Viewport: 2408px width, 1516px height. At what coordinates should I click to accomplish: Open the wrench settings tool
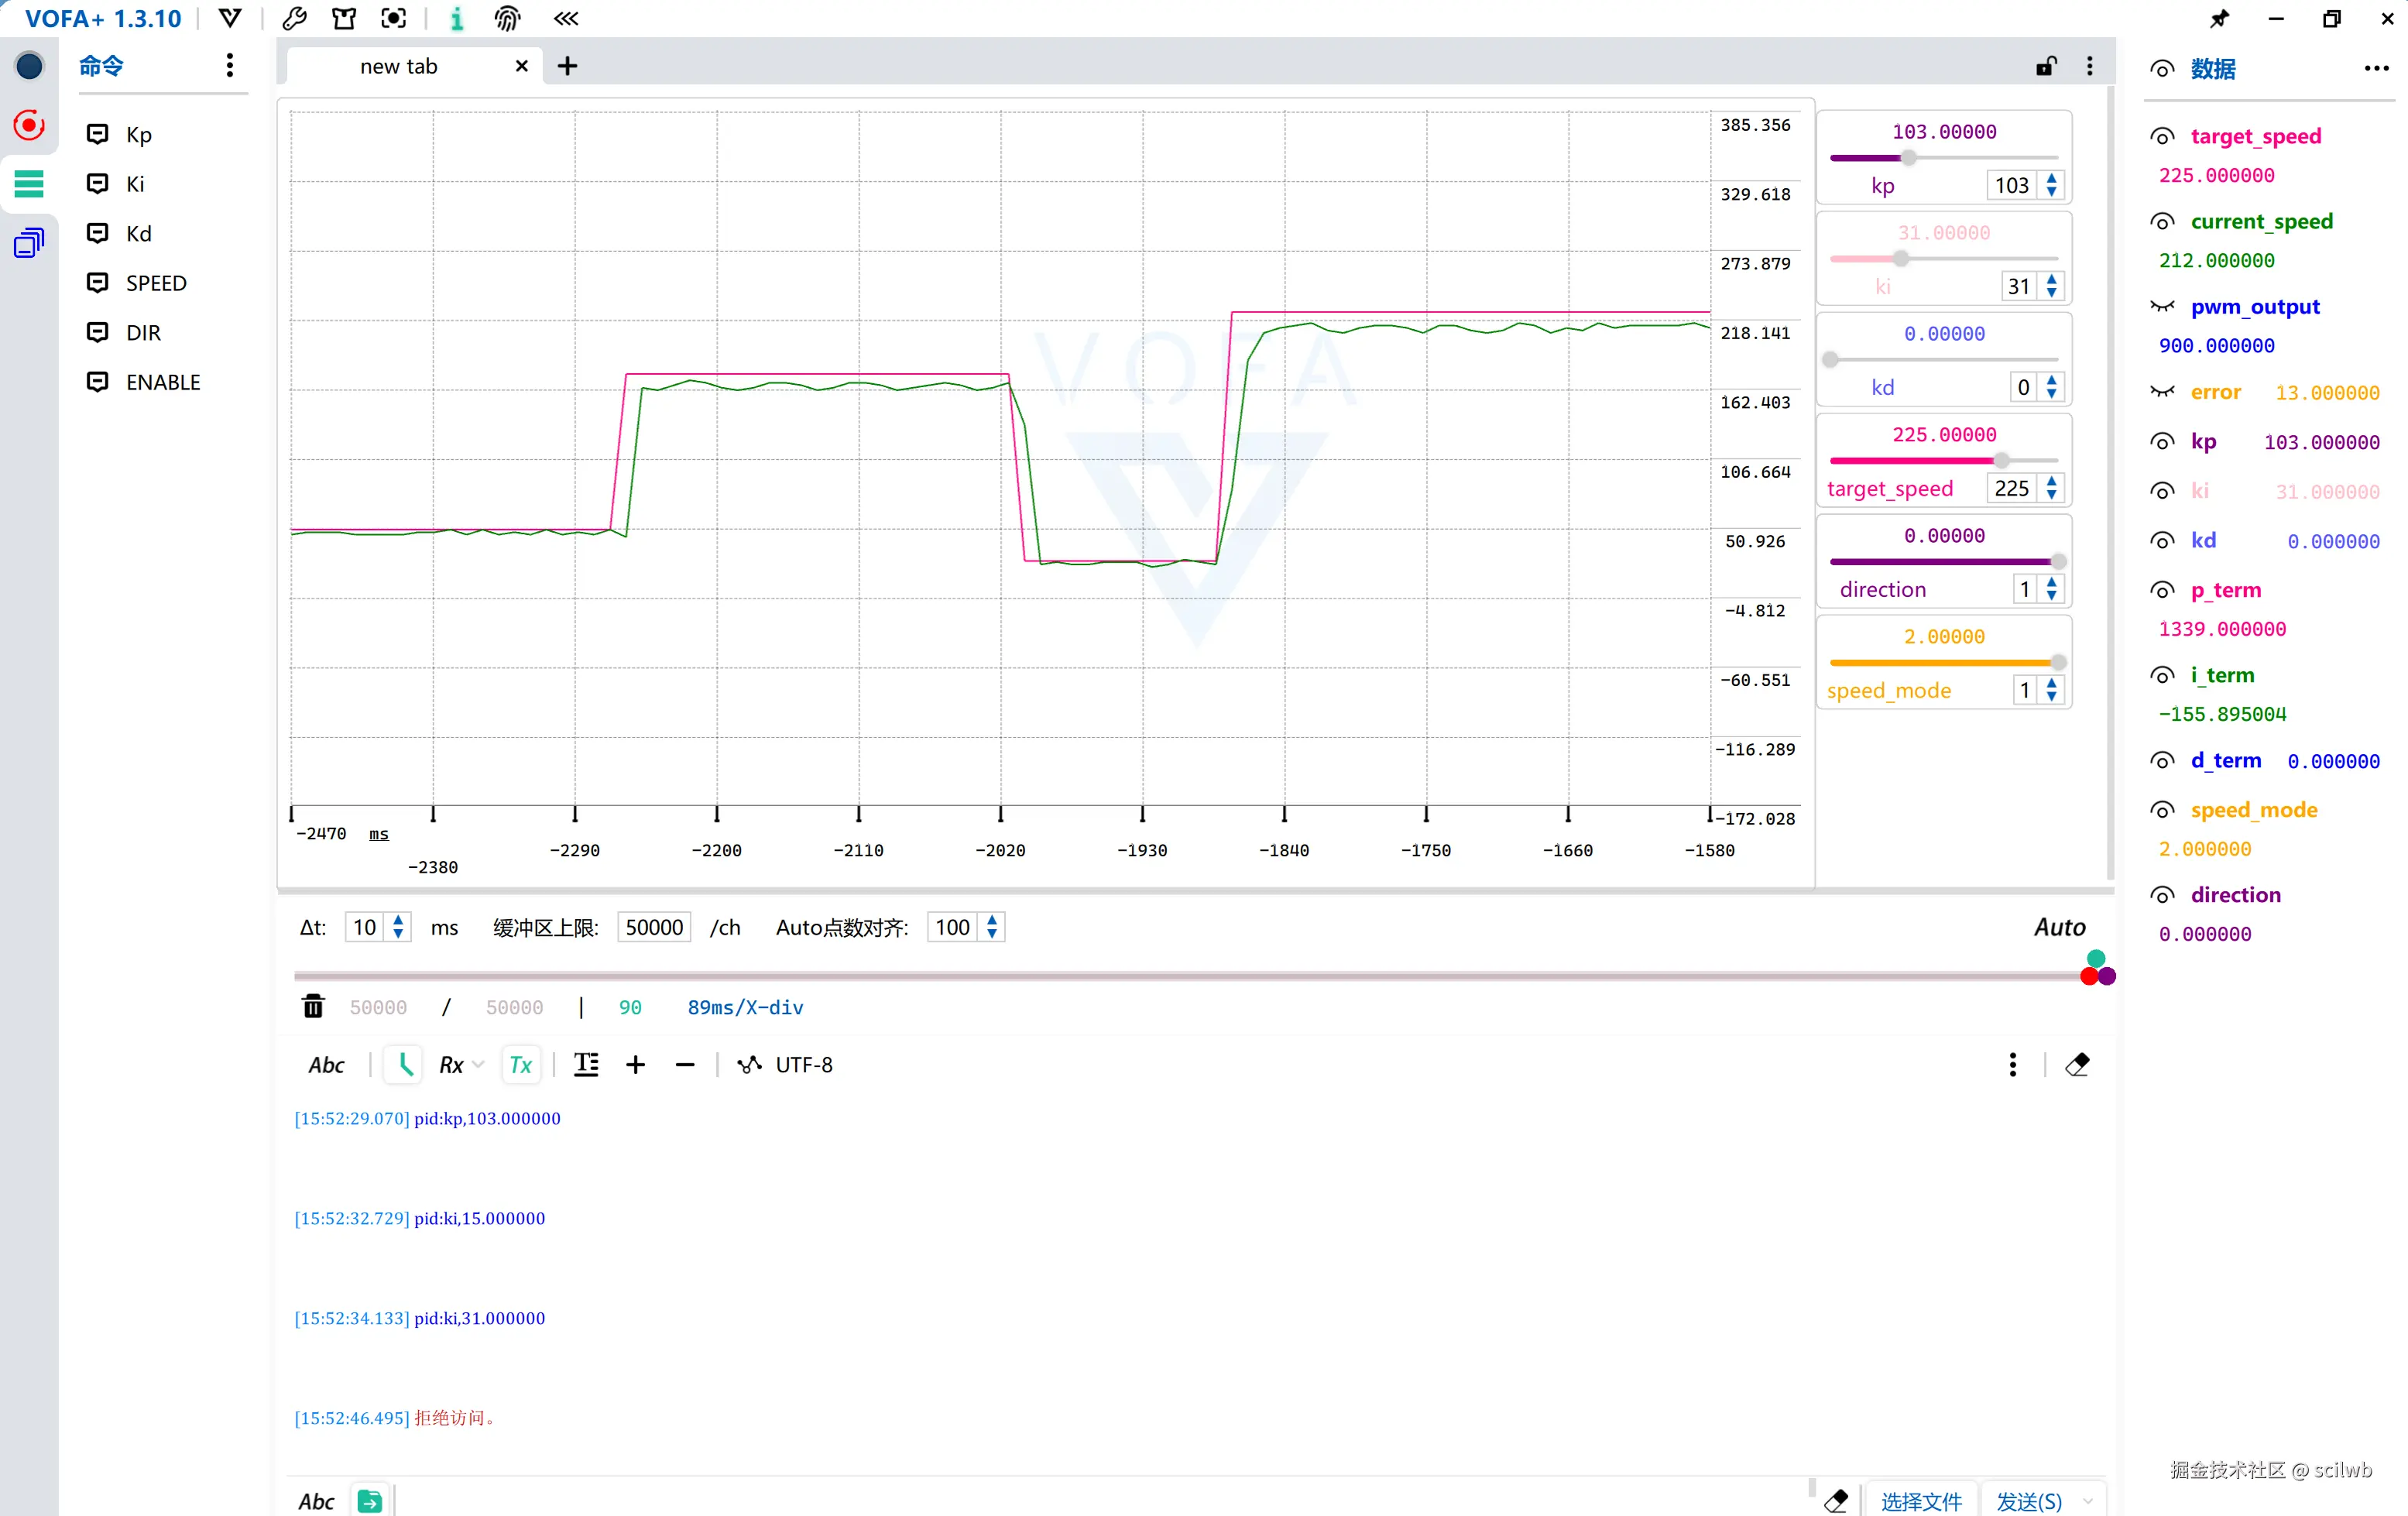pos(294,18)
